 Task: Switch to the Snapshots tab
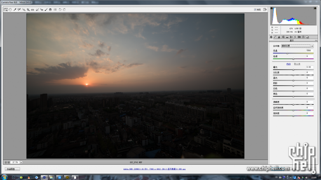point(307,37)
